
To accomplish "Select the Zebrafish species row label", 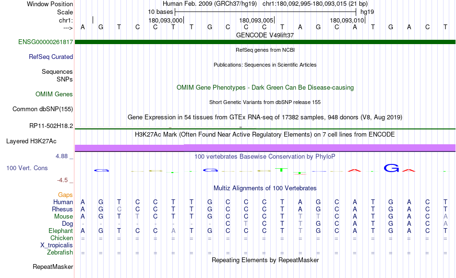I will click(x=60, y=252).
